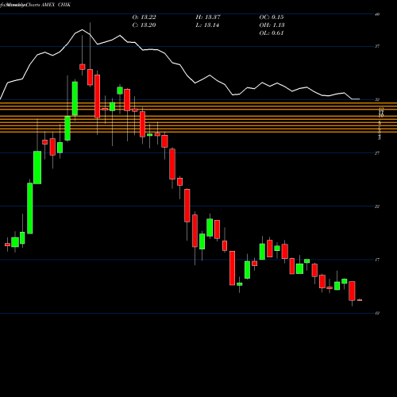Click the price axis label '27'
The image size is (397, 397).
pos(377,153)
